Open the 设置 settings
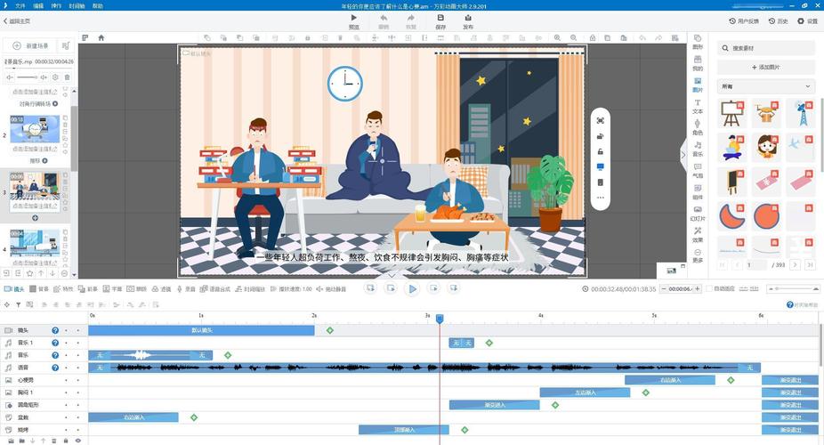Viewport: 824px width, 445px height. (808, 21)
